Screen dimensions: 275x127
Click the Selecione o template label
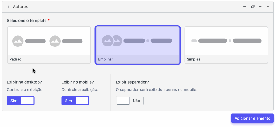(27, 21)
